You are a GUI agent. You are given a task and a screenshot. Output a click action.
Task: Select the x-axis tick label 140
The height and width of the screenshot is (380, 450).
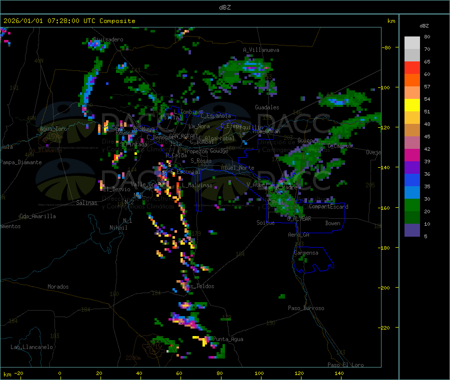[x=339, y=374]
